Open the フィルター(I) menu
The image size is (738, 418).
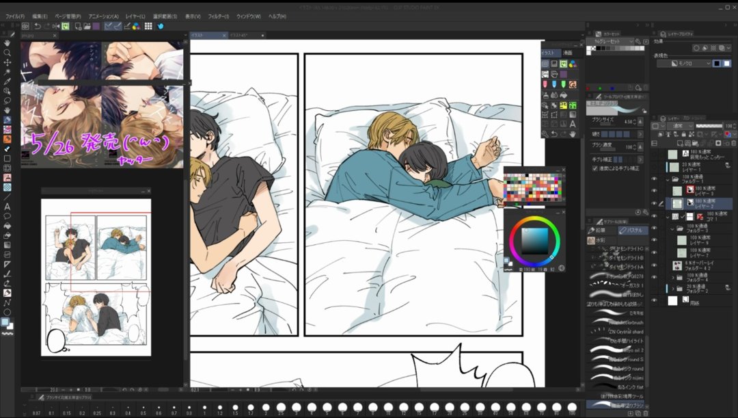[x=219, y=16]
